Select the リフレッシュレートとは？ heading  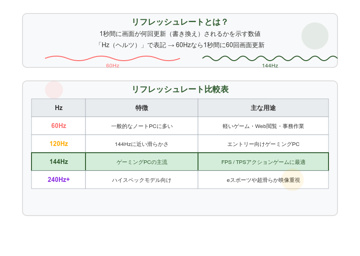tap(180, 22)
